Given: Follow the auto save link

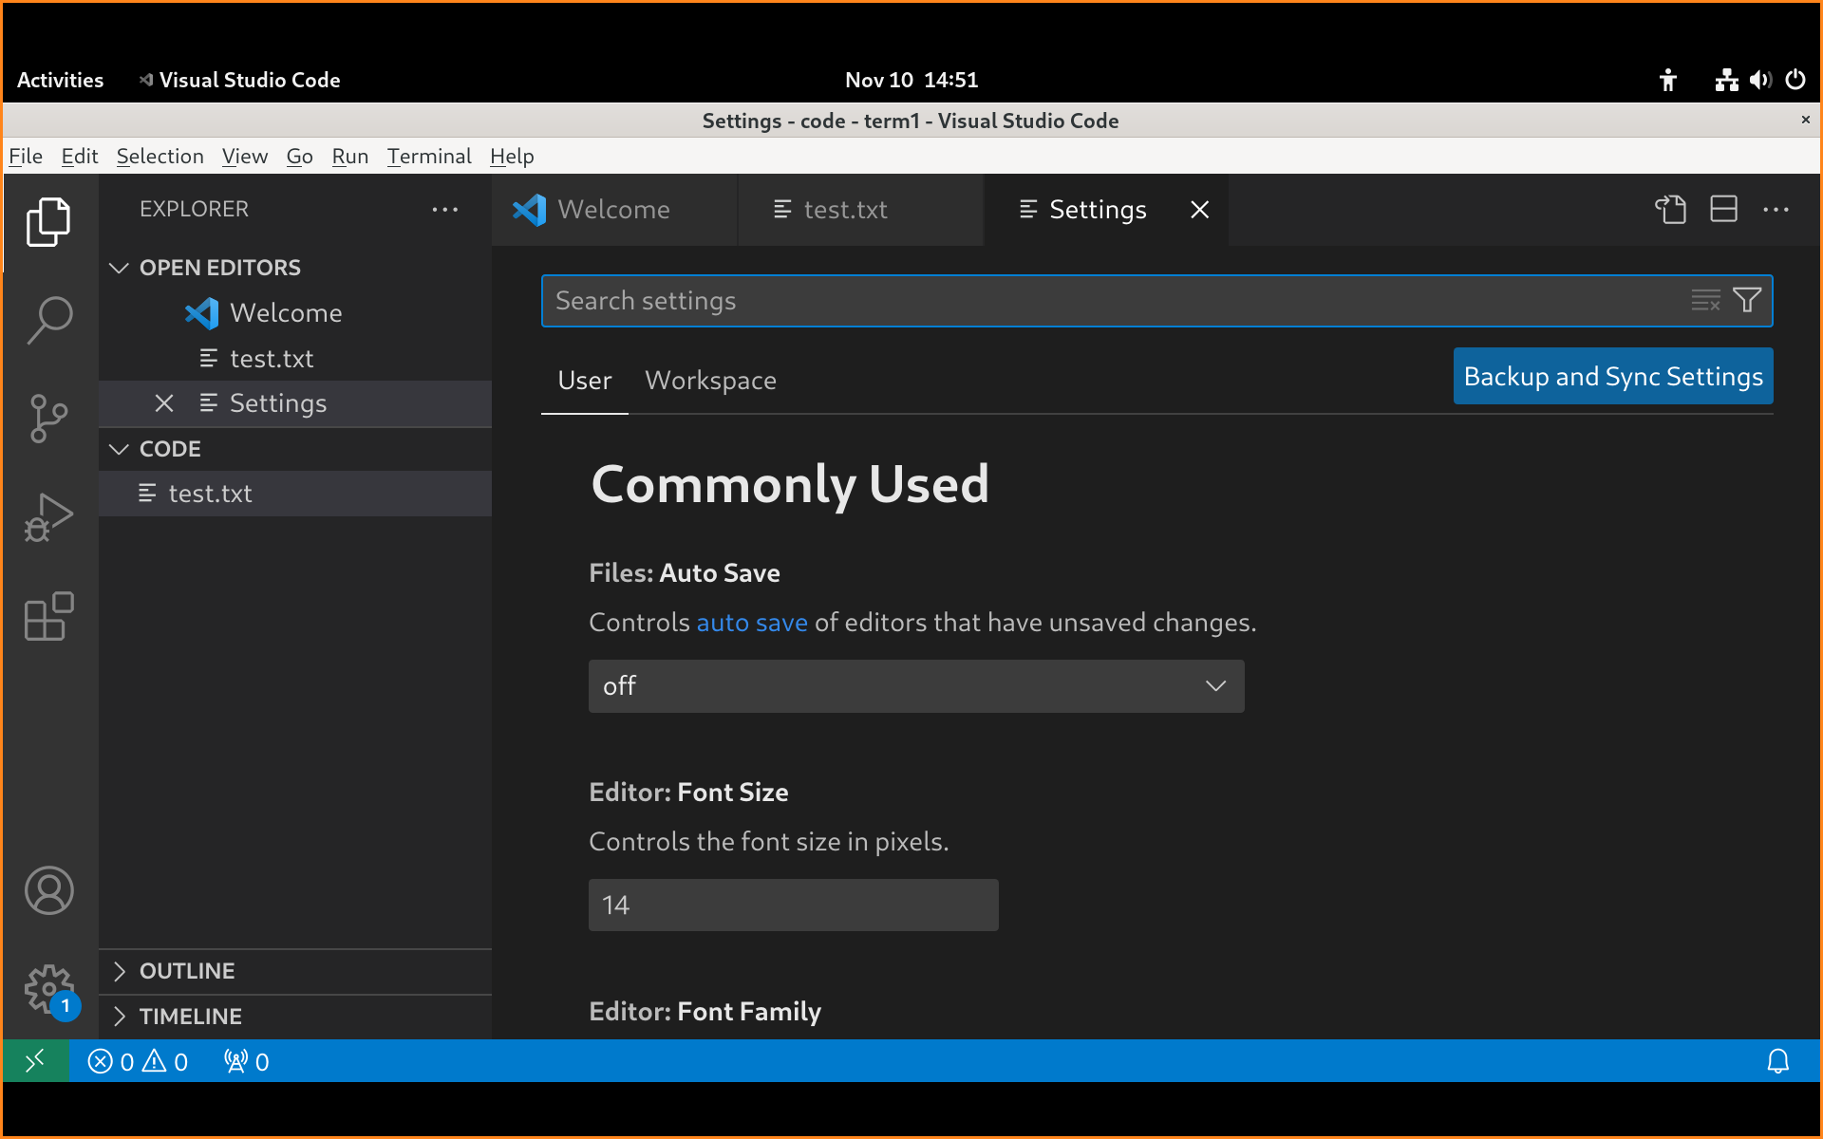Looking at the screenshot, I should 751,623.
